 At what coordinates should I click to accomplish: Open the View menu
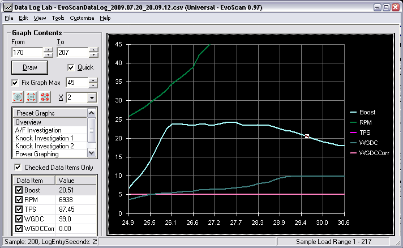click(x=40, y=18)
